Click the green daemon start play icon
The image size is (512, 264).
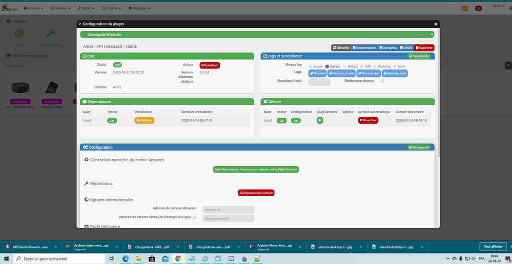319,120
